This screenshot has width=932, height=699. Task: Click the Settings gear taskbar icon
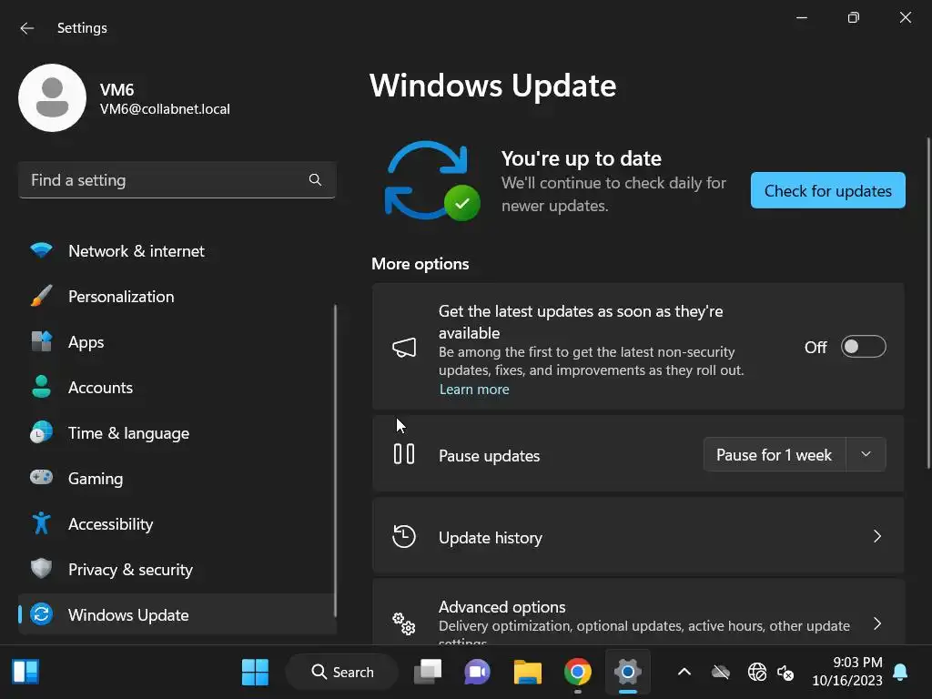click(628, 673)
